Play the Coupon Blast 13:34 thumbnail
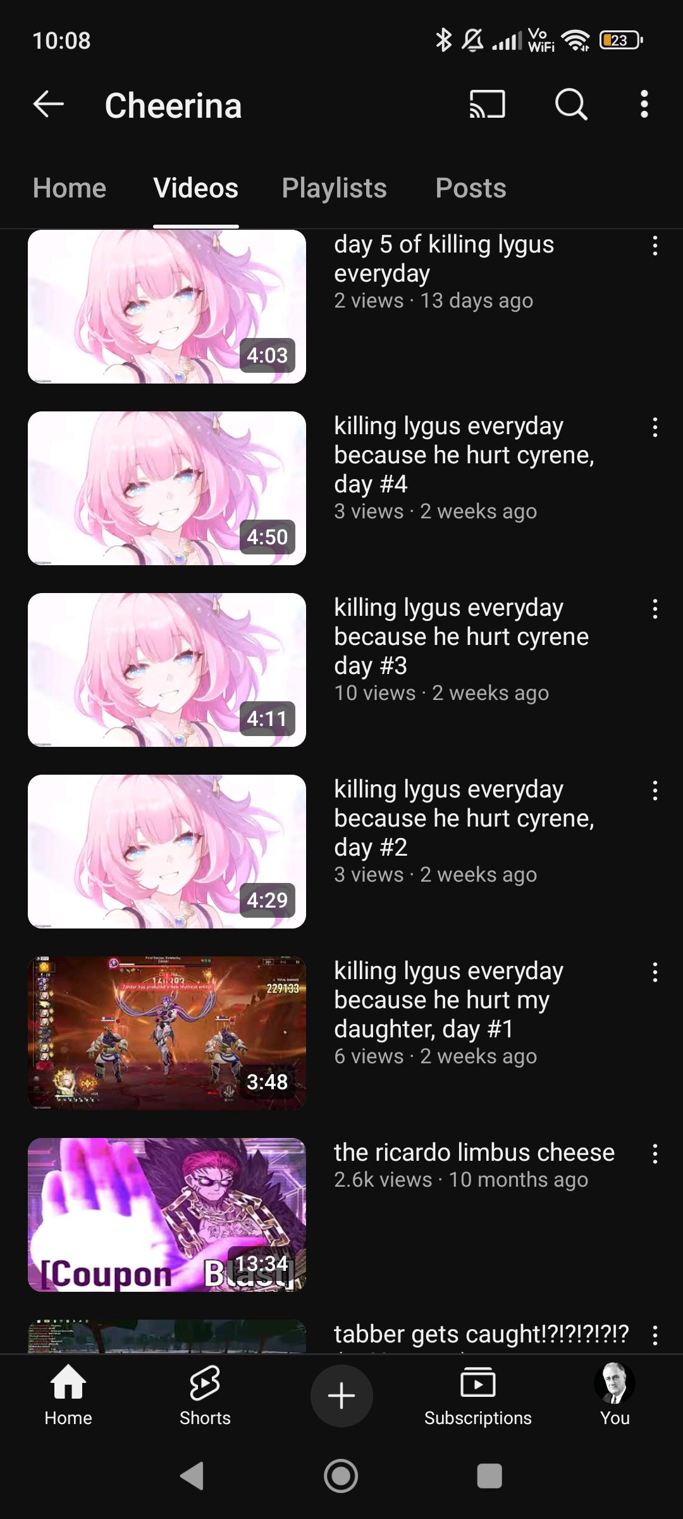 click(x=167, y=1215)
